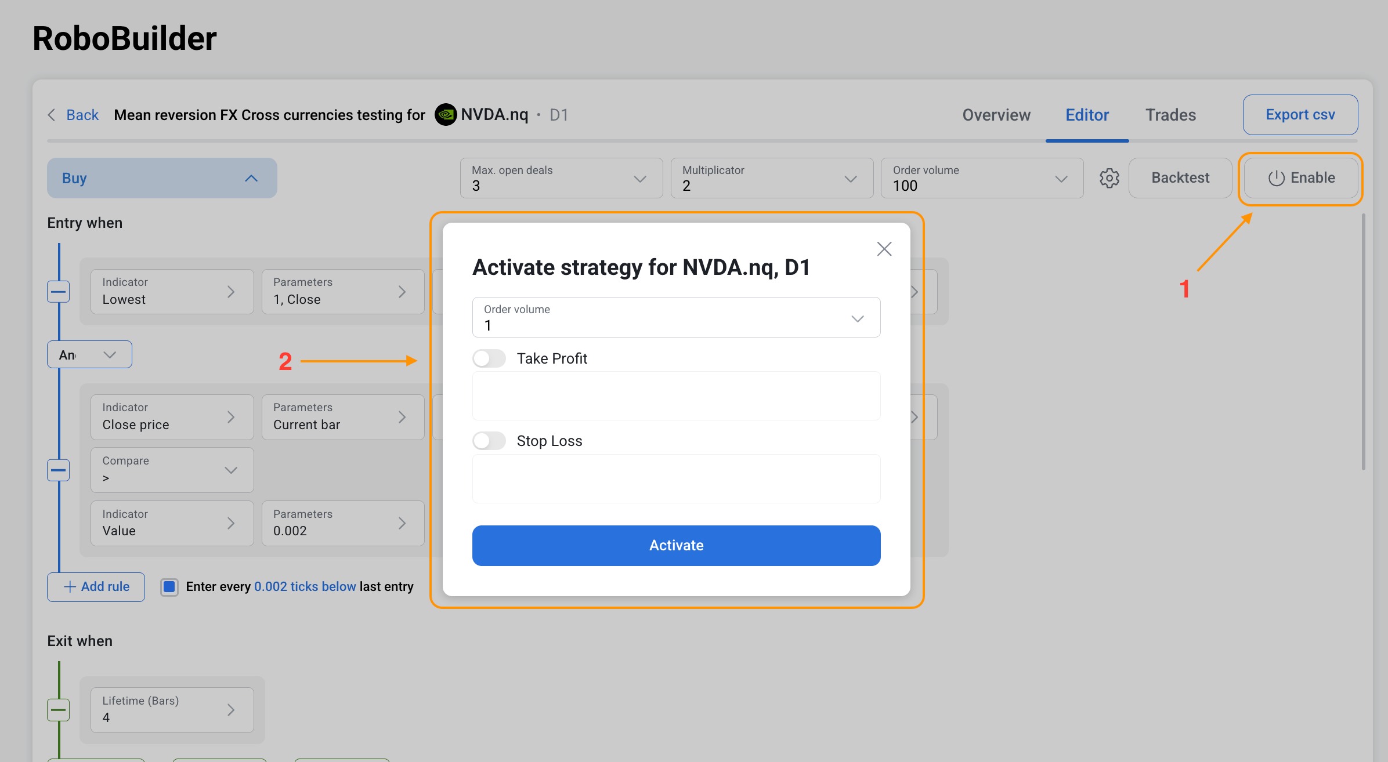This screenshot has height=762, width=1388.
Task: Click the Take Profit value field
Action: [x=676, y=396]
